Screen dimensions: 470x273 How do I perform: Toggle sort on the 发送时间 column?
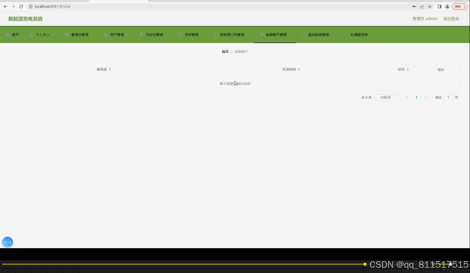click(x=299, y=69)
